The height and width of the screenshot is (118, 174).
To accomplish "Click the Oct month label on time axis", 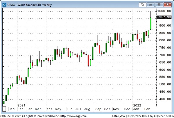I will tap(107, 109).
